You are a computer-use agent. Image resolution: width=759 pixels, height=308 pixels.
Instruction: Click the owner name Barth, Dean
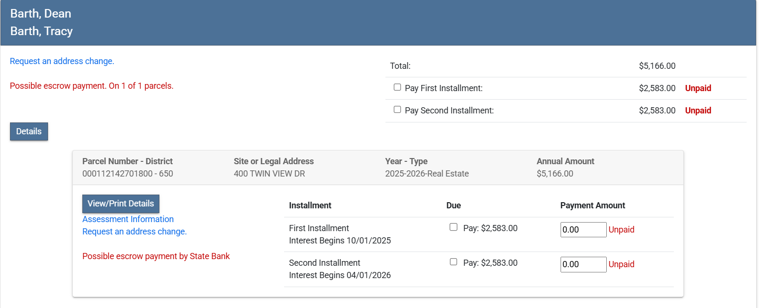(41, 14)
